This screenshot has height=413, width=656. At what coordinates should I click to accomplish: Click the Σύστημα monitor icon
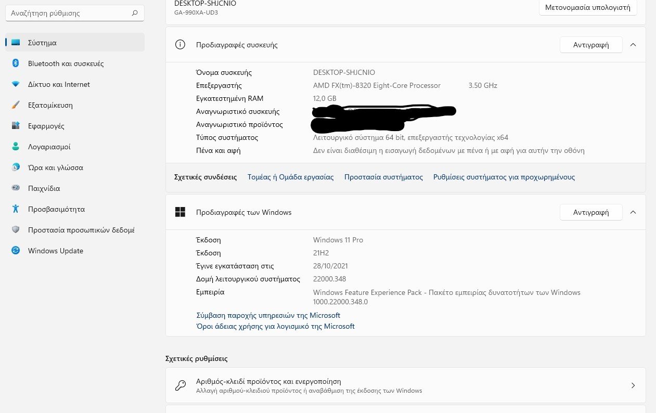16,43
